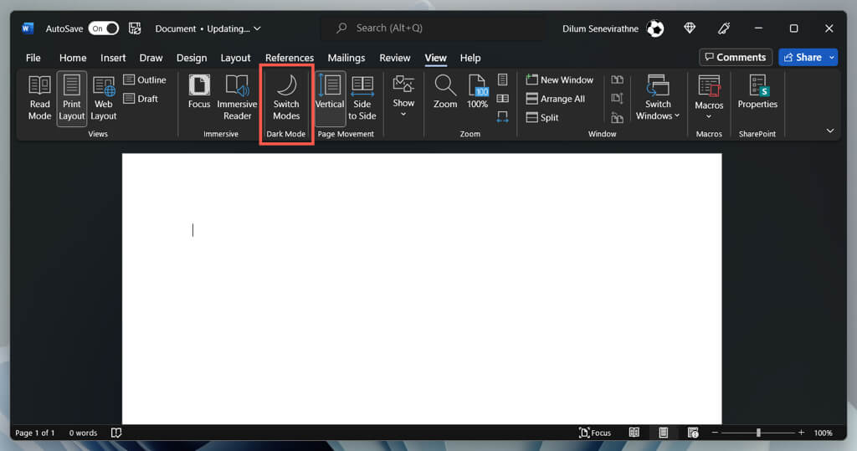Click Reset Window Position icon
The height and width of the screenshot is (451, 857).
[x=617, y=117]
